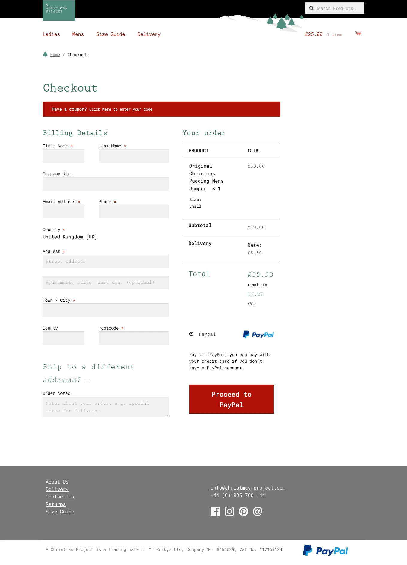
Task: Open the Mens menu
Action: coord(78,34)
